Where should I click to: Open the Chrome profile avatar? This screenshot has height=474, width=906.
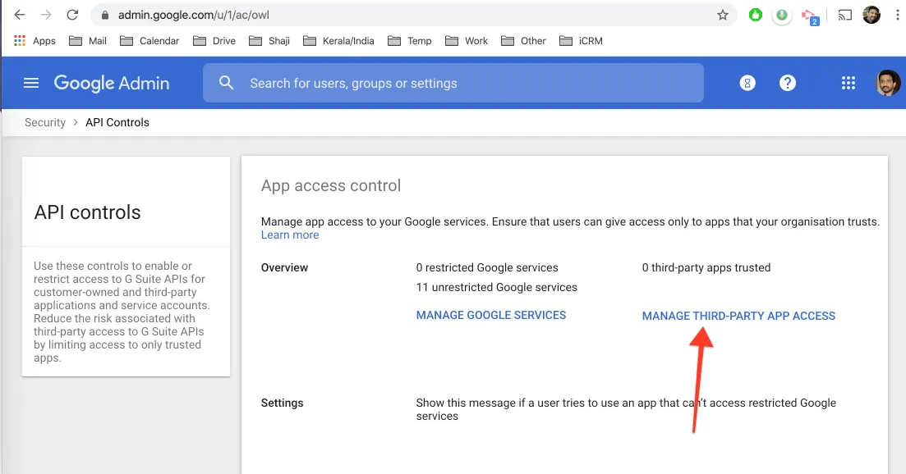click(872, 15)
